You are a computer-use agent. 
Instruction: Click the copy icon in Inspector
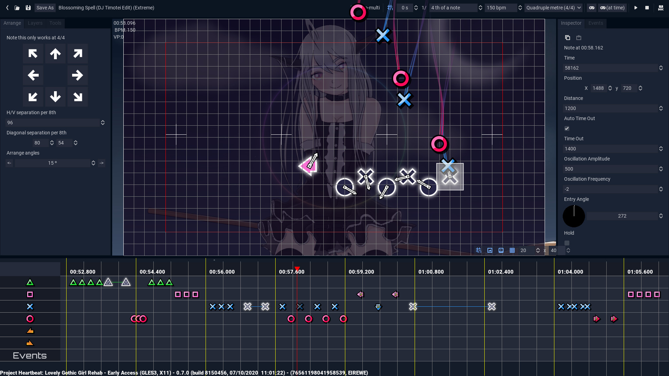click(x=568, y=38)
